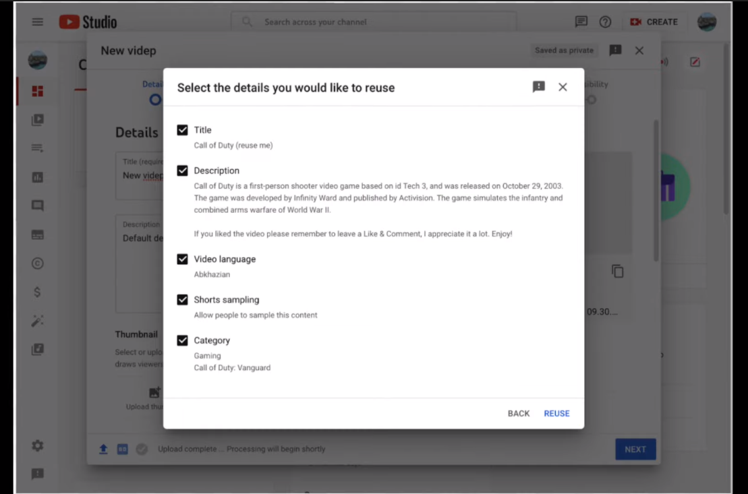Click the YouTube Studio logo

88,22
